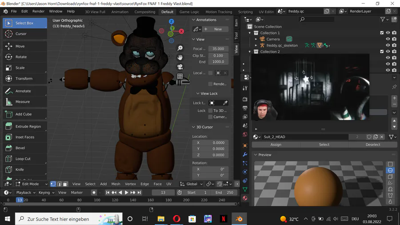This screenshot has width=400, height=225.
Task: Enable vertex select mode
Action: click(x=53, y=184)
